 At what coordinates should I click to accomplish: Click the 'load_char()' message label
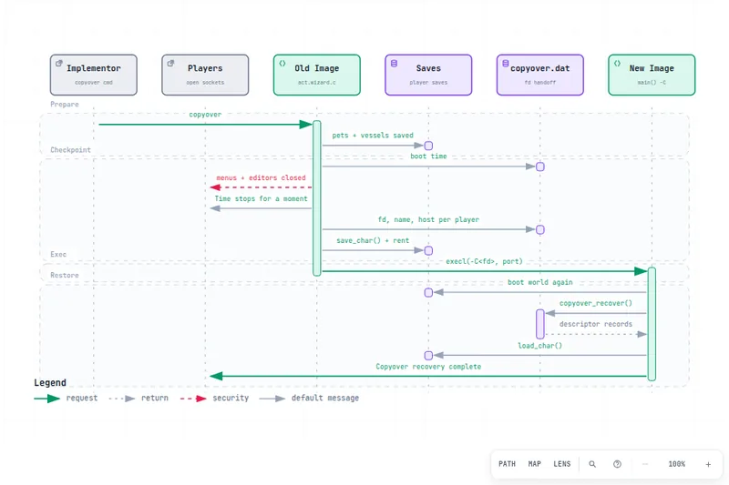539,345
